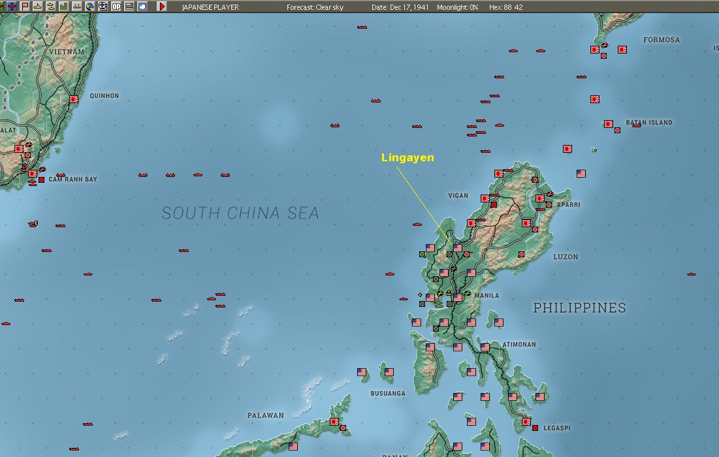Select the Japanese base flag at Cam Ranh Bay
719x457 pixels.
[x=33, y=173]
